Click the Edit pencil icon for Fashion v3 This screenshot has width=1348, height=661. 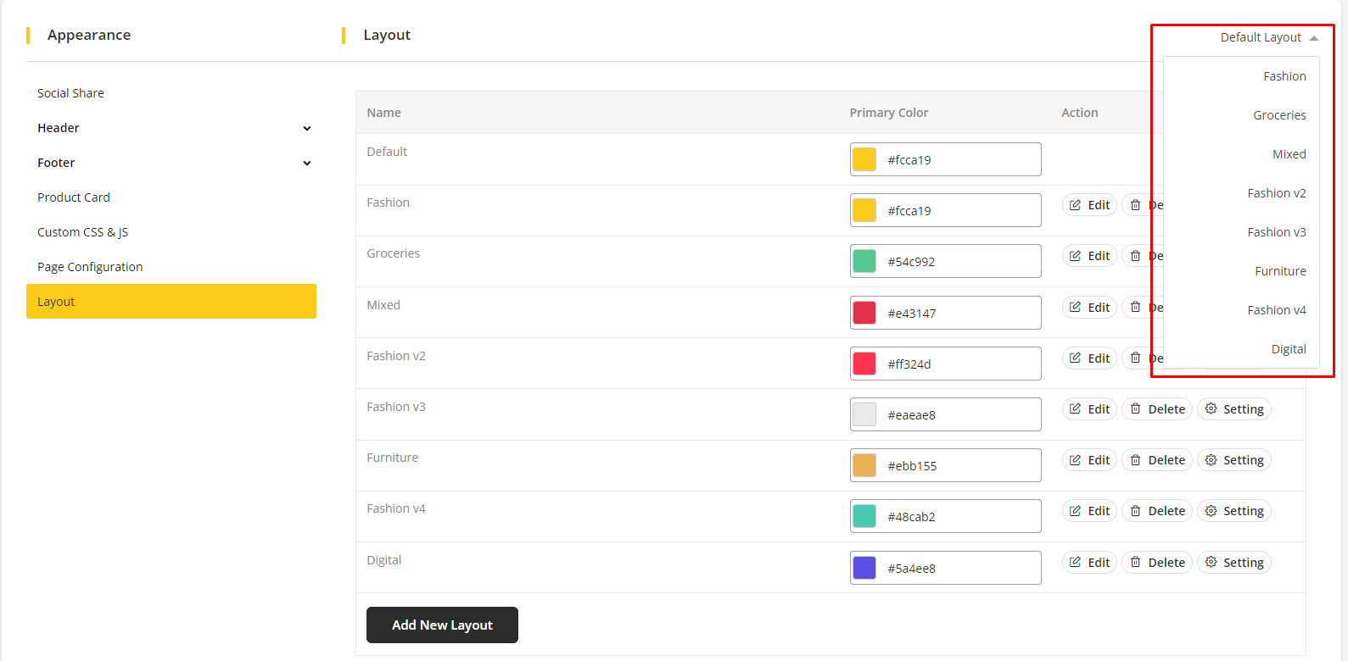(x=1075, y=409)
